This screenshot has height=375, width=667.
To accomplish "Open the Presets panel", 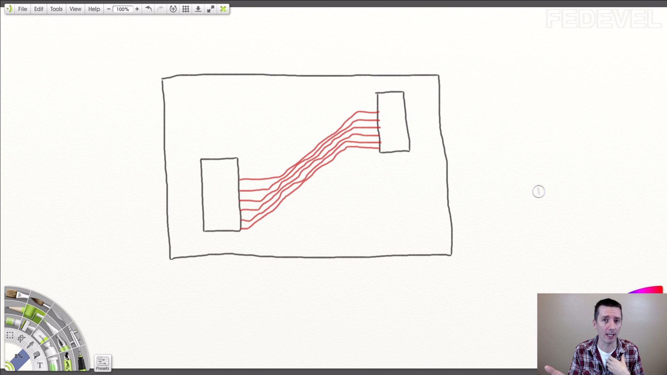I will (x=102, y=363).
